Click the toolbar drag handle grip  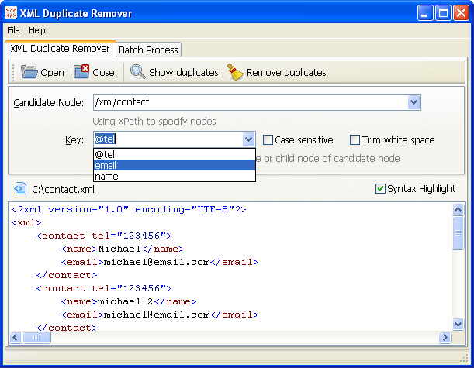click(x=13, y=72)
